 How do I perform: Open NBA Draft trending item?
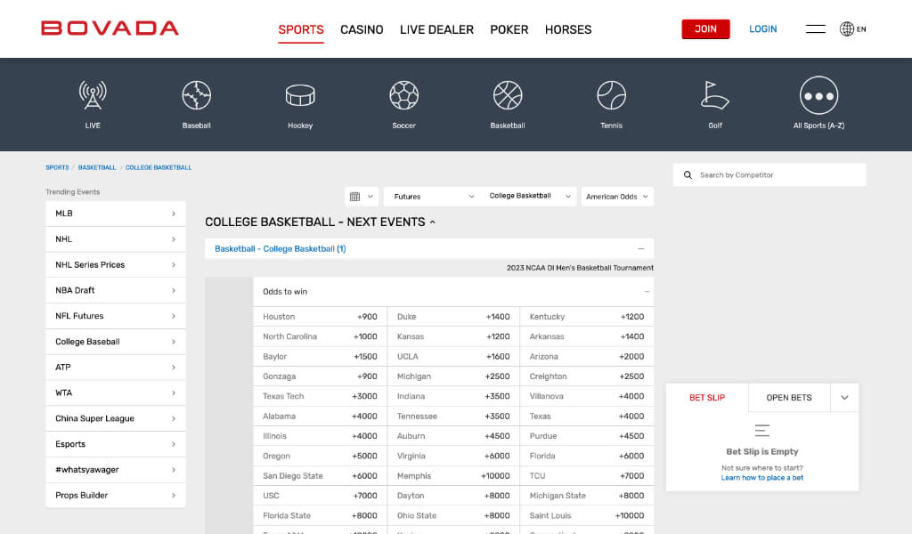click(116, 290)
